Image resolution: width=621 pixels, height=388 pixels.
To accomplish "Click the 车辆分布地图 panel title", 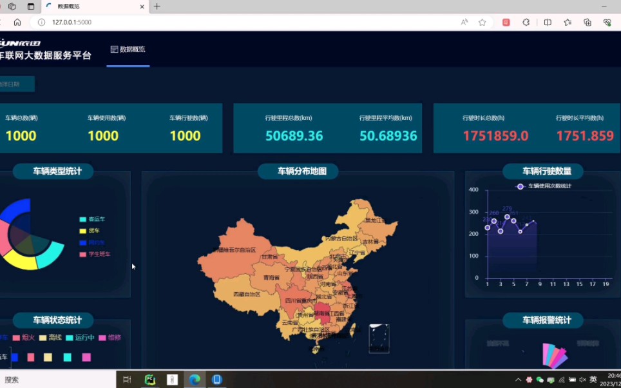I will [x=298, y=171].
